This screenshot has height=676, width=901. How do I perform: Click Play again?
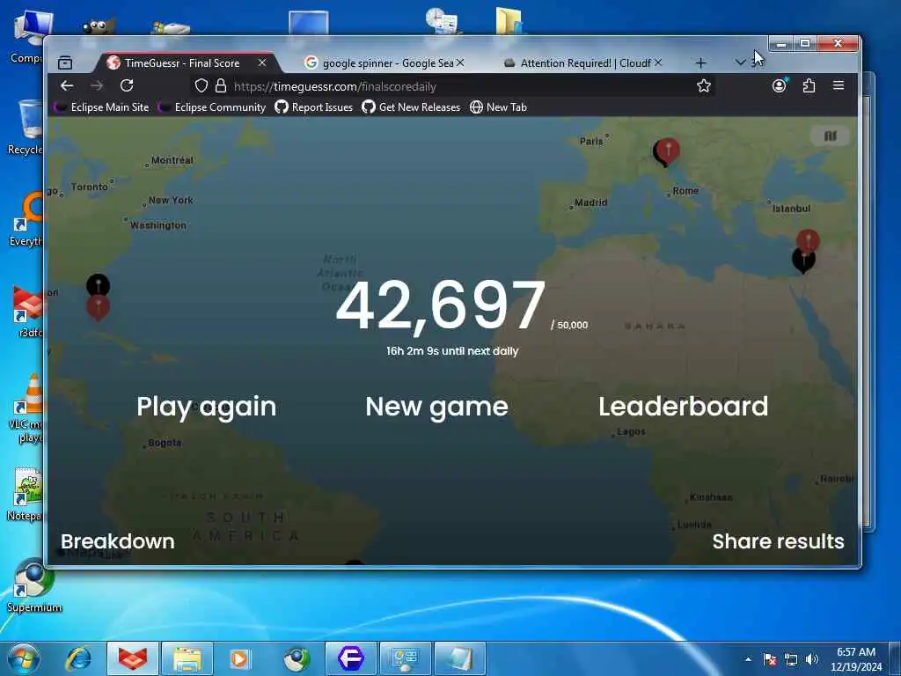pos(206,407)
